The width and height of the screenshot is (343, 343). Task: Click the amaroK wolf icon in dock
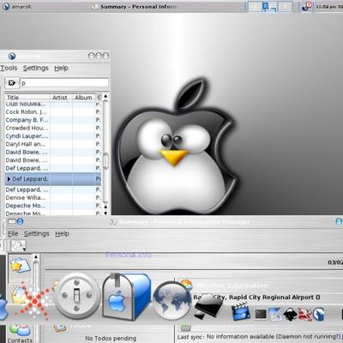coord(319,314)
